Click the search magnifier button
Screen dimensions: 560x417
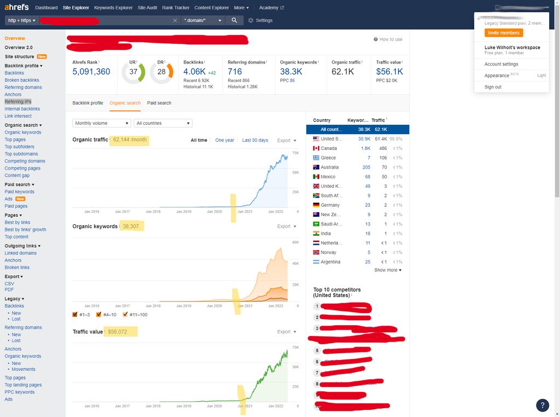234,20
